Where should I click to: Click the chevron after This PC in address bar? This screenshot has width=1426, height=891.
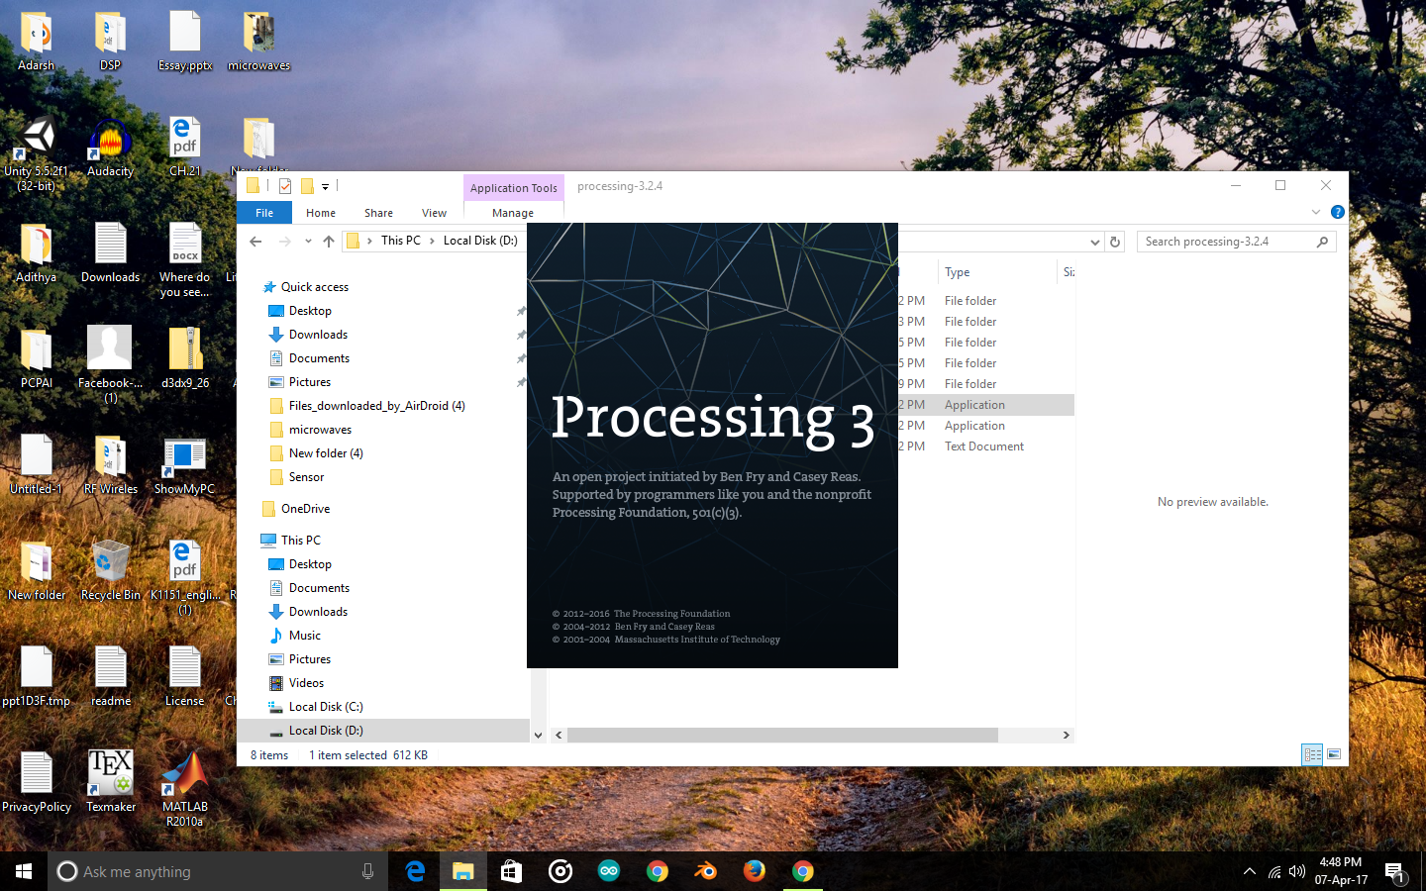pyautogui.click(x=432, y=241)
